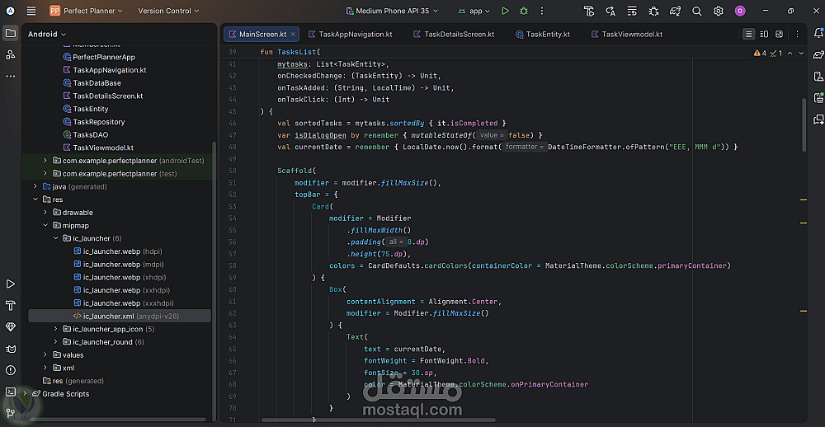Open the Device Manager icon on right sidebar
The width and height of the screenshot is (825, 427).
818,76
